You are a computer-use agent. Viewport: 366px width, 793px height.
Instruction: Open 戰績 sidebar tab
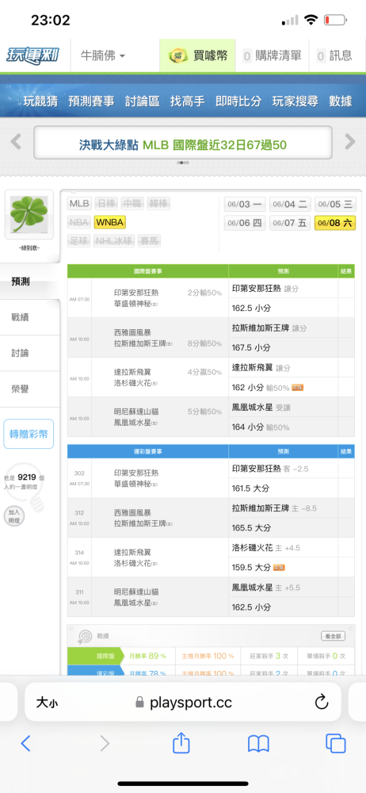[29, 317]
